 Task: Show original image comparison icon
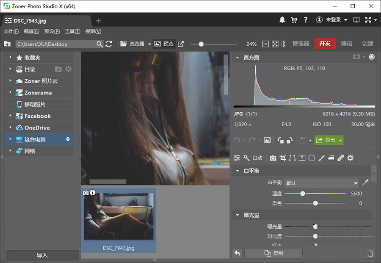pos(267,140)
